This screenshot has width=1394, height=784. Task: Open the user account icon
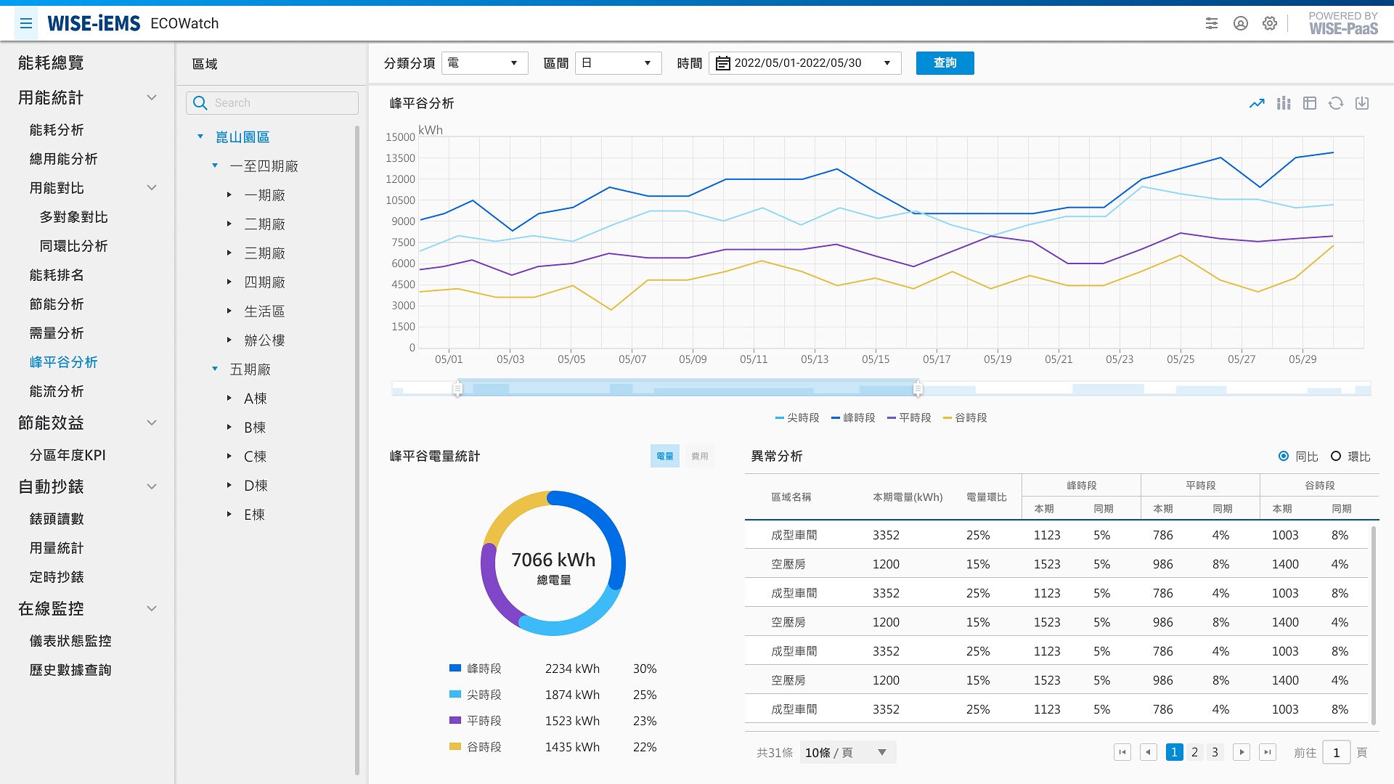click(1241, 23)
